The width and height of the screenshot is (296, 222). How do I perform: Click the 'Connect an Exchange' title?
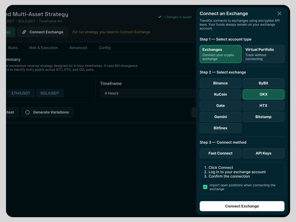point(224,14)
